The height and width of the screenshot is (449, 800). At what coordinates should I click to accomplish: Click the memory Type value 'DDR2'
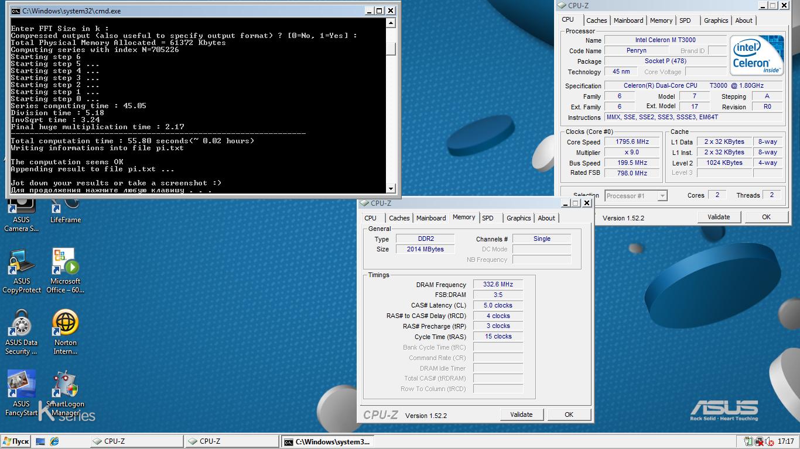(x=426, y=239)
